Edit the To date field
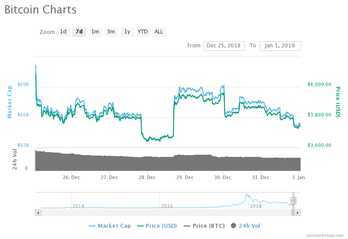The image size is (348, 239). coord(280,46)
